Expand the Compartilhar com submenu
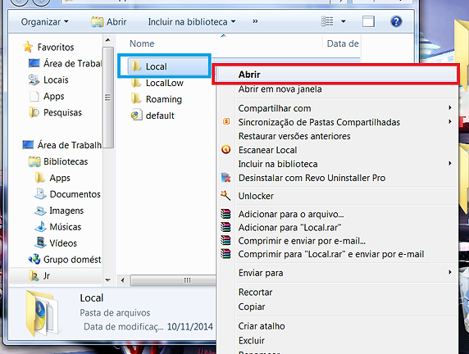469x354 pixels. pos(337,108)
